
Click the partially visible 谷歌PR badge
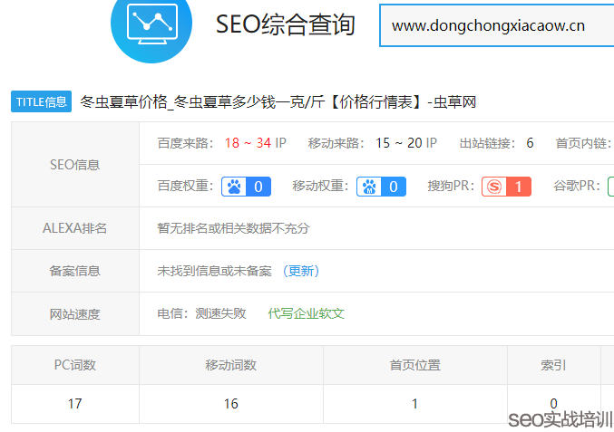tap(610, 187)
